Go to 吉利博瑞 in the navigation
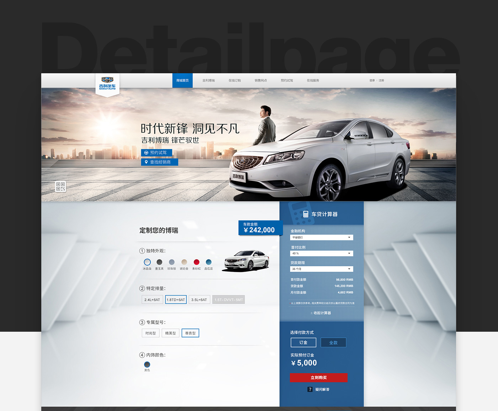The image size is (498, 411). (x=208, y=80)
